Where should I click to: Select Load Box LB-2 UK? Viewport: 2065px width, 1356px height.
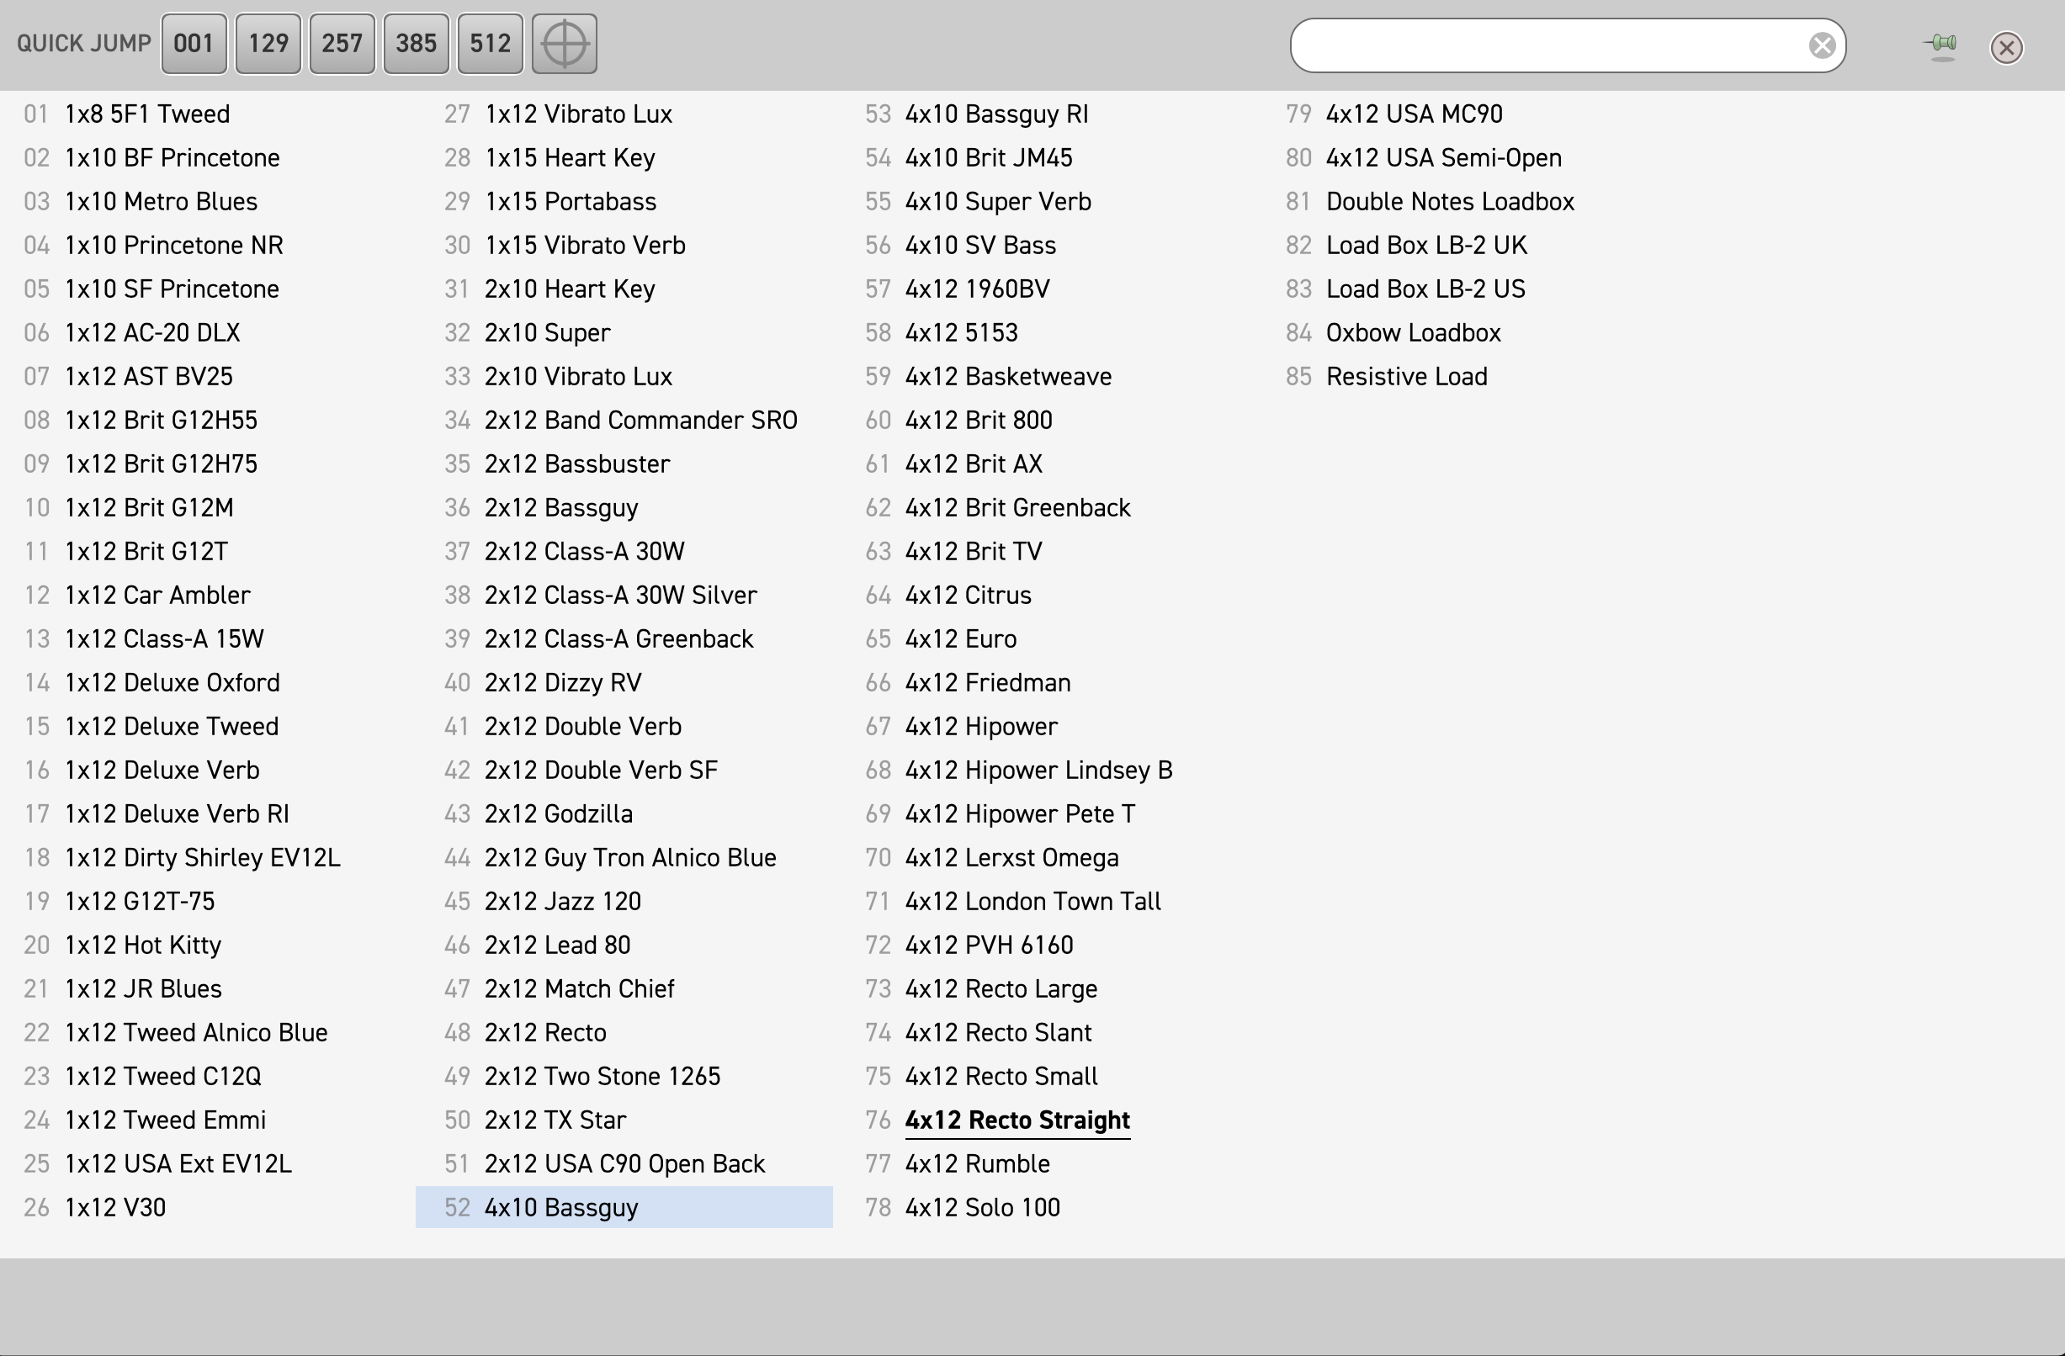tap(1426, 245)
